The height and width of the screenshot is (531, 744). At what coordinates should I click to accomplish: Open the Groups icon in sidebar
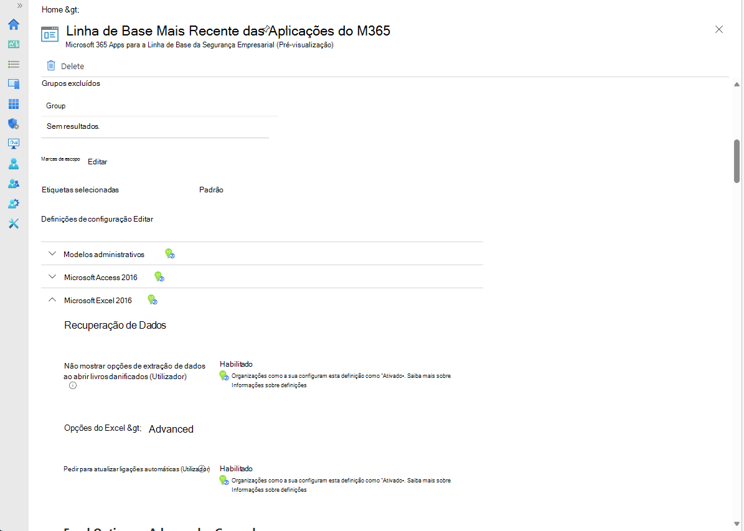pos(14,184)
